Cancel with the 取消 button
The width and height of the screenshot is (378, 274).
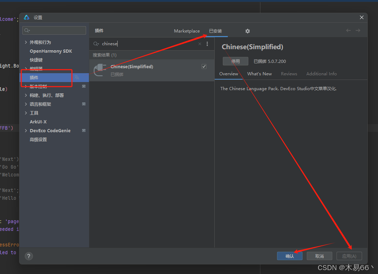(x=320, y=256)
